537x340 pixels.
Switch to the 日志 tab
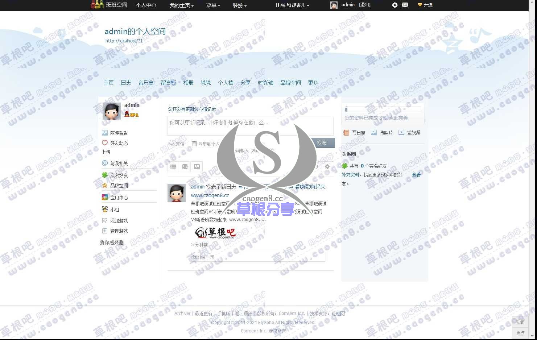pyautogui.click(x=126, y=83)
